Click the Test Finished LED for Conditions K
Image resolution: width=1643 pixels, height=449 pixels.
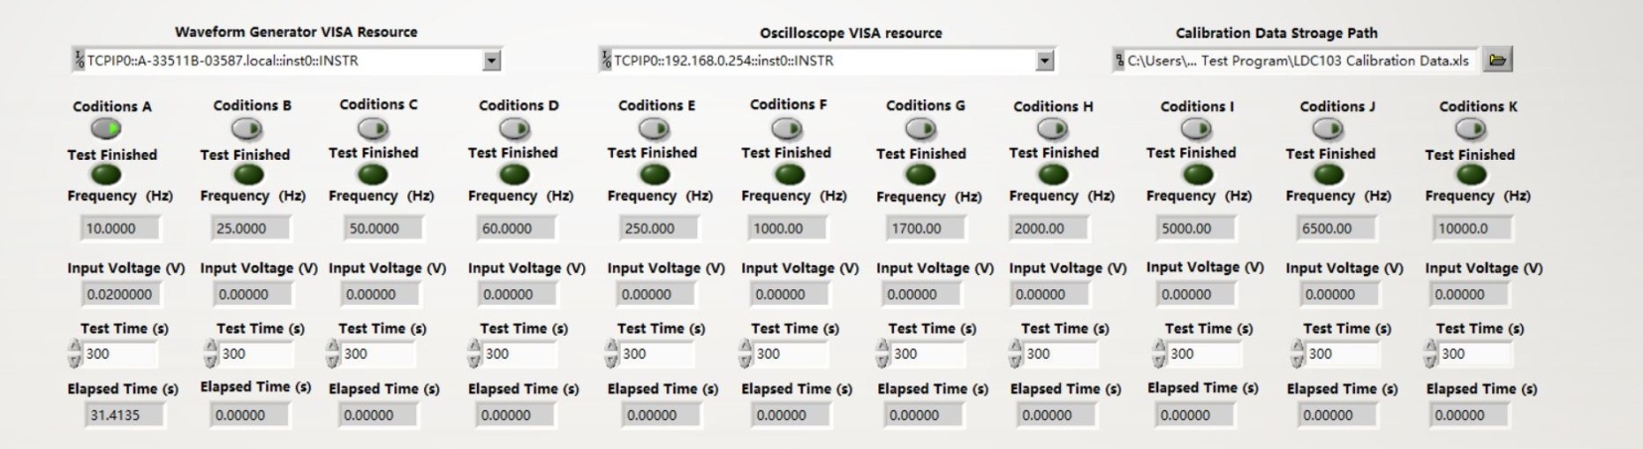[x=1471, y=175]
